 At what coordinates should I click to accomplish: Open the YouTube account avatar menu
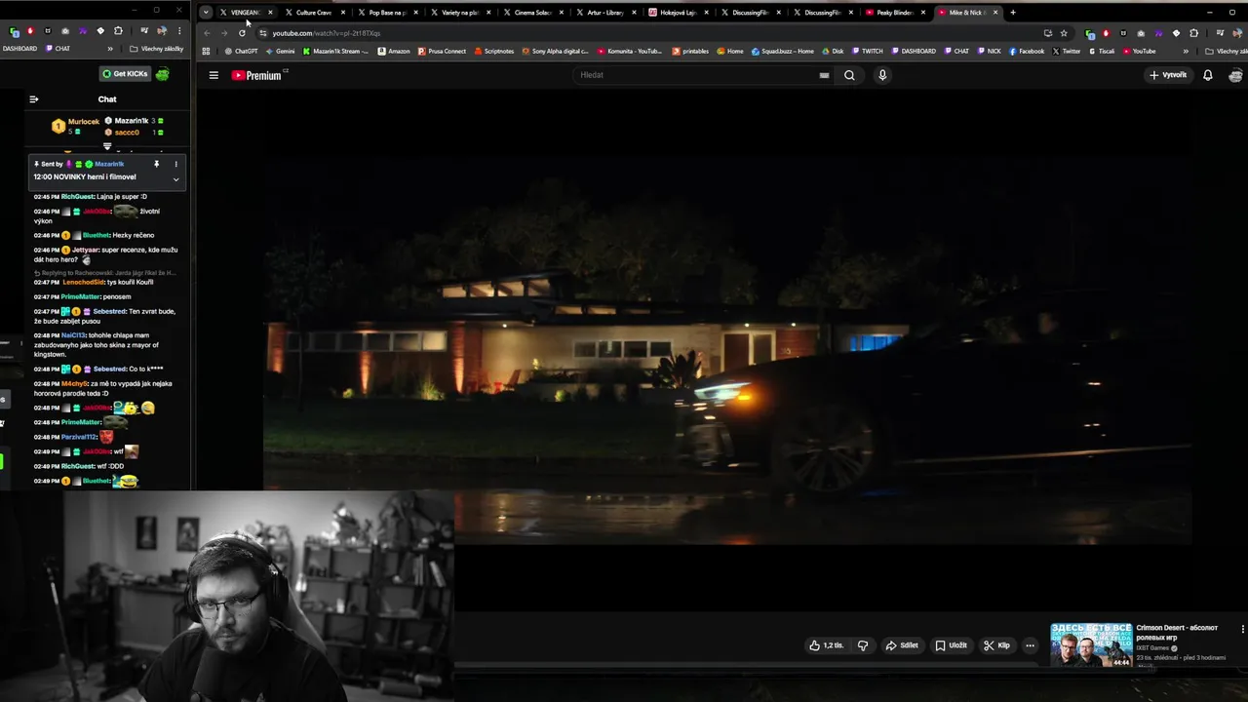1235,75
